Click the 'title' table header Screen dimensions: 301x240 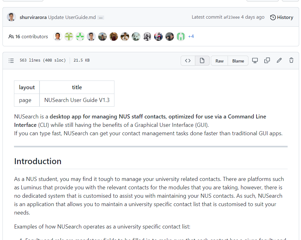tap(77, 87)
